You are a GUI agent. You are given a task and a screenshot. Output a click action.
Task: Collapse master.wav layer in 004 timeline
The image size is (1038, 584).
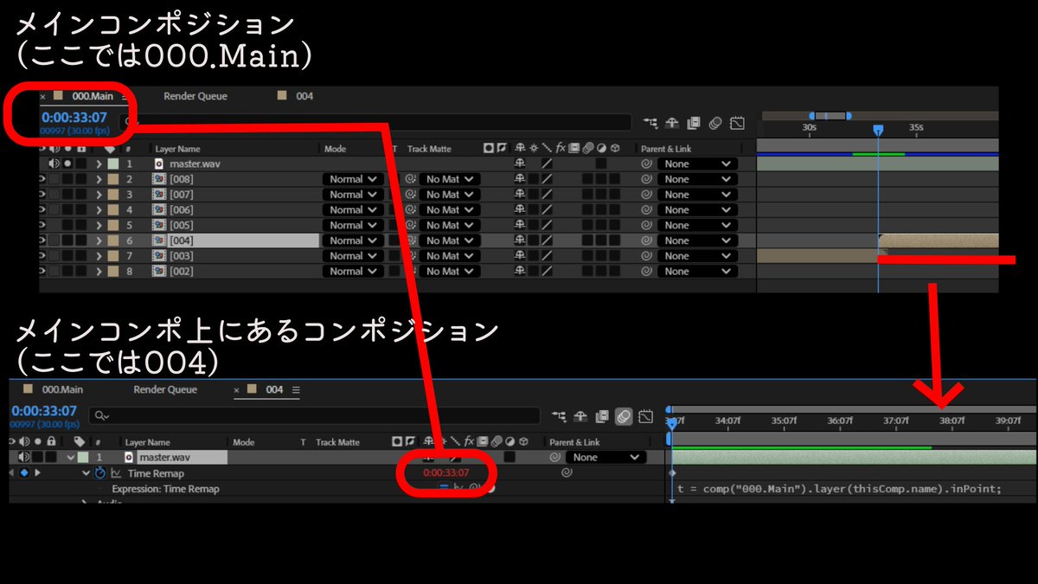pos(70,457)
